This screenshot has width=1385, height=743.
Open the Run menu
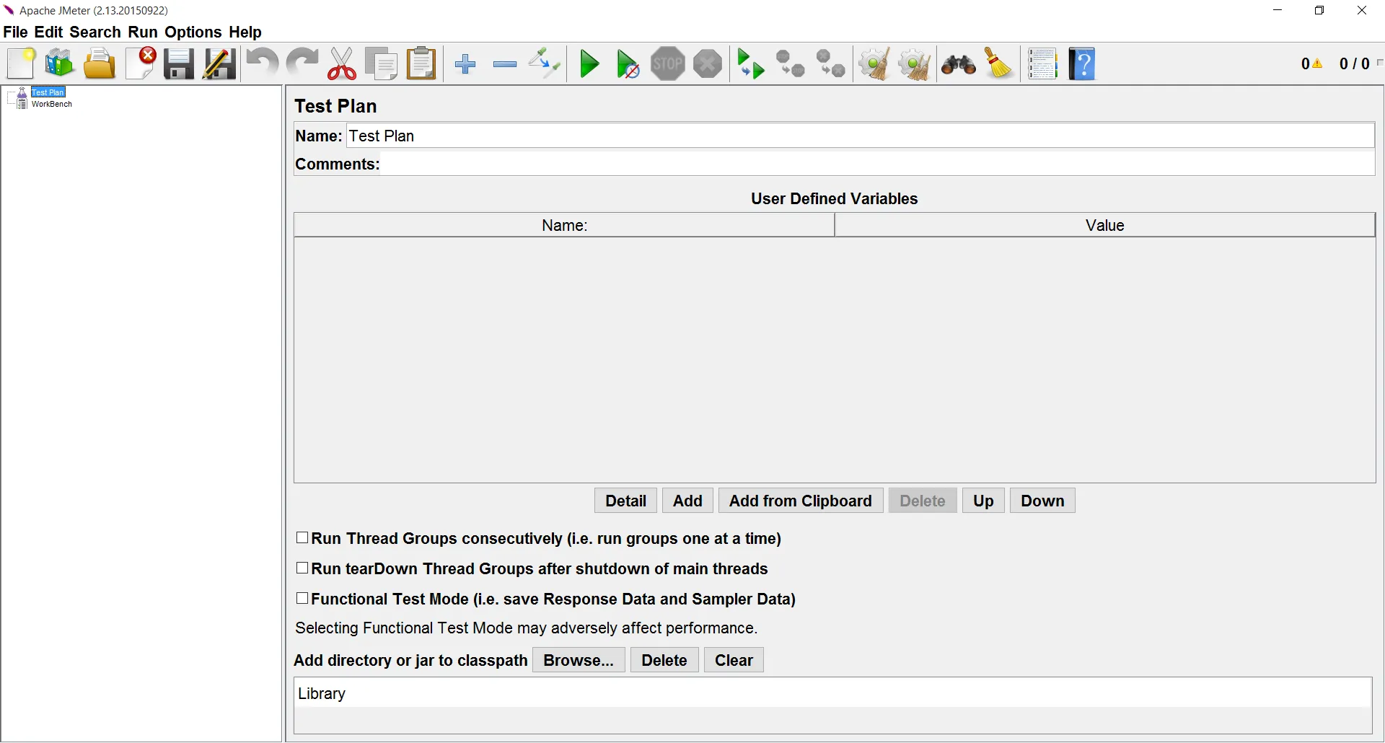point(143,32)
